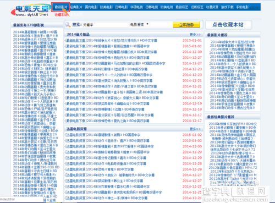Open the 经典影片 navigation item
The image size is (275, 203).
click(x=76, y=7)
